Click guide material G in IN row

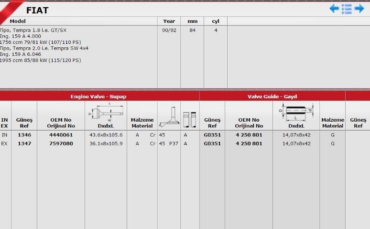333,135
